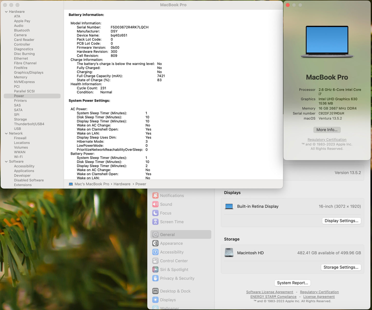Click the Macintosh HD drive icon
This screenshot has height=310, width=372.
point(229,253)
